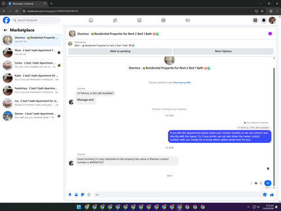
Task: Open the Facebook home logo
Action: click(x=6, y=20)
